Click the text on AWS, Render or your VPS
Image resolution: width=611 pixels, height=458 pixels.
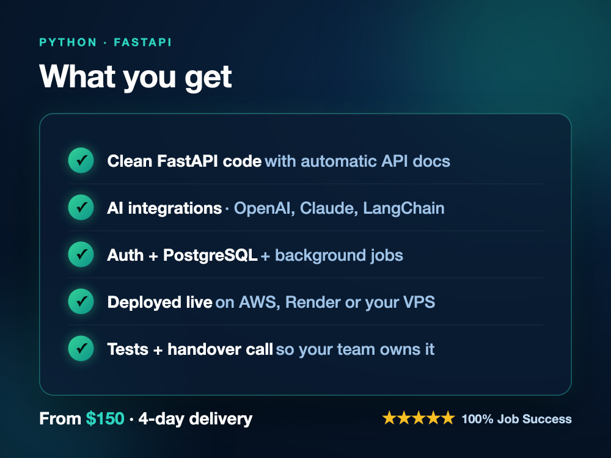[325, 302]
